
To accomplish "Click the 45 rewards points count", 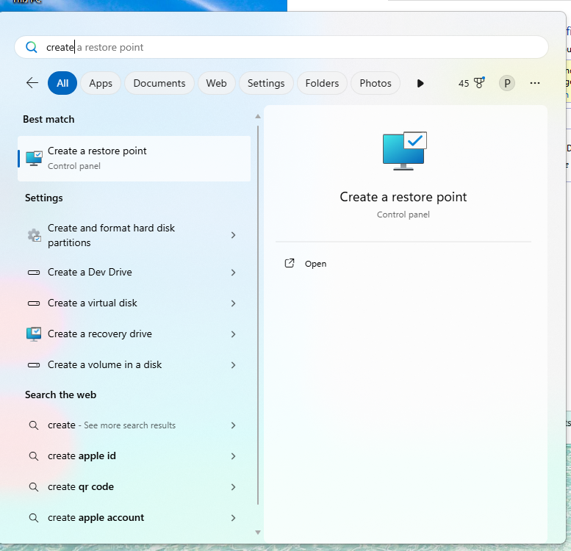I will point(464,83).
